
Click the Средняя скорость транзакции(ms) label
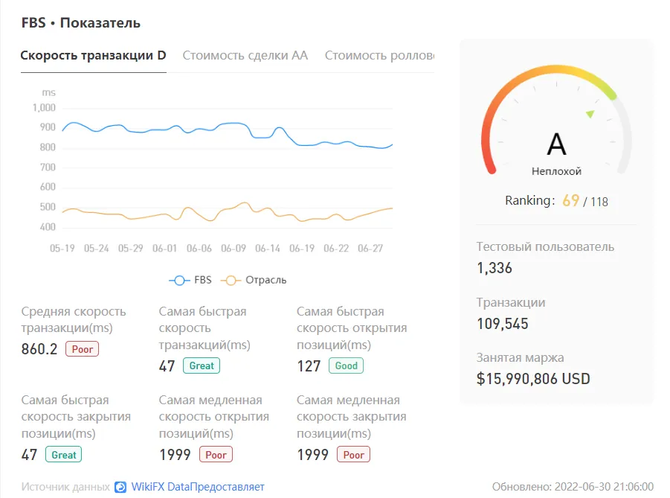[x=74, y=319]
